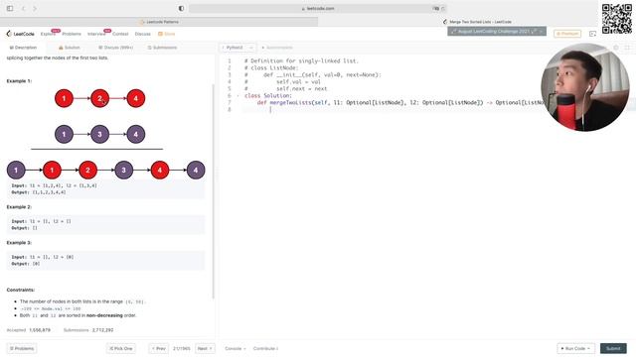Viewport: 636px width, 357px height.
Task: Open the Contest nav item
Action: pyautogui.click(x=120, y=34)
